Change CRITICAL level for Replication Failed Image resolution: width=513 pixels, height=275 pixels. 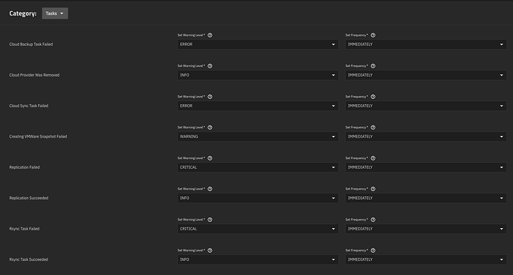(258, 167)
